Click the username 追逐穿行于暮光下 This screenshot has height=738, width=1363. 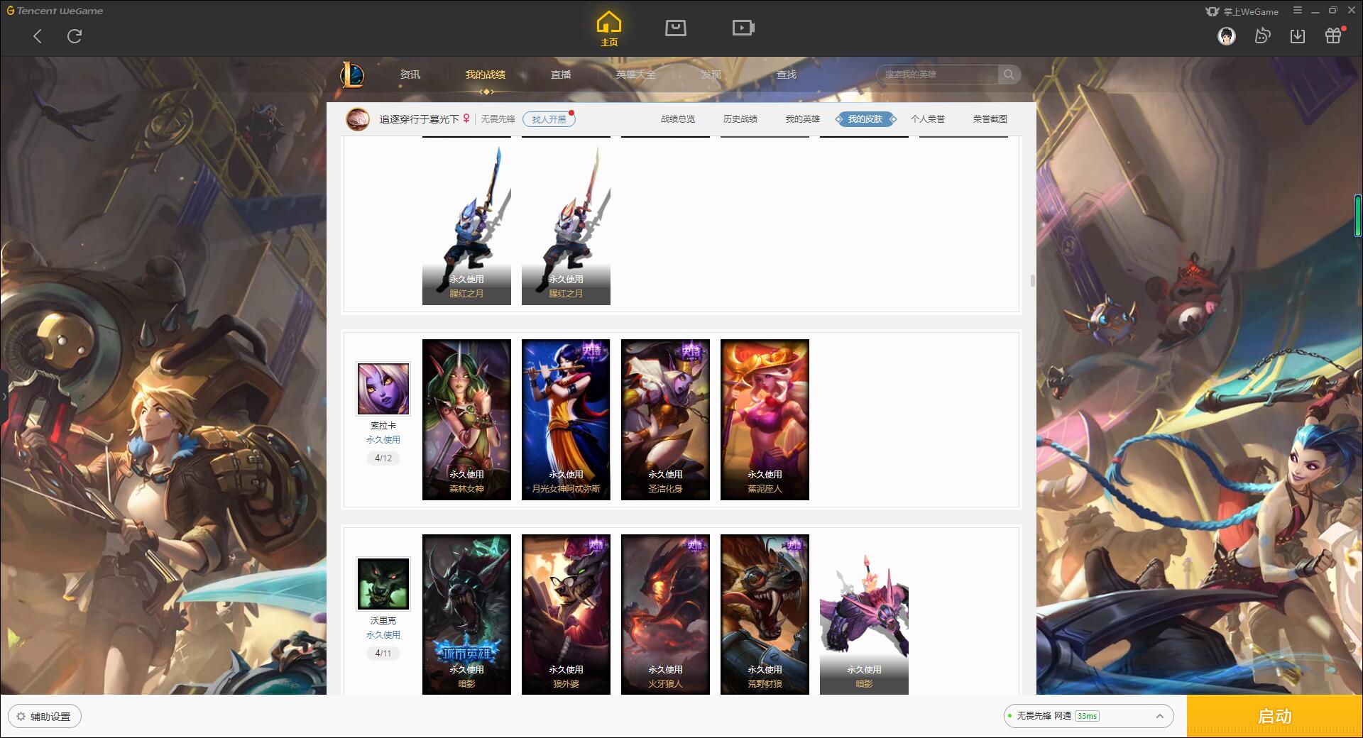coord(419,119)
